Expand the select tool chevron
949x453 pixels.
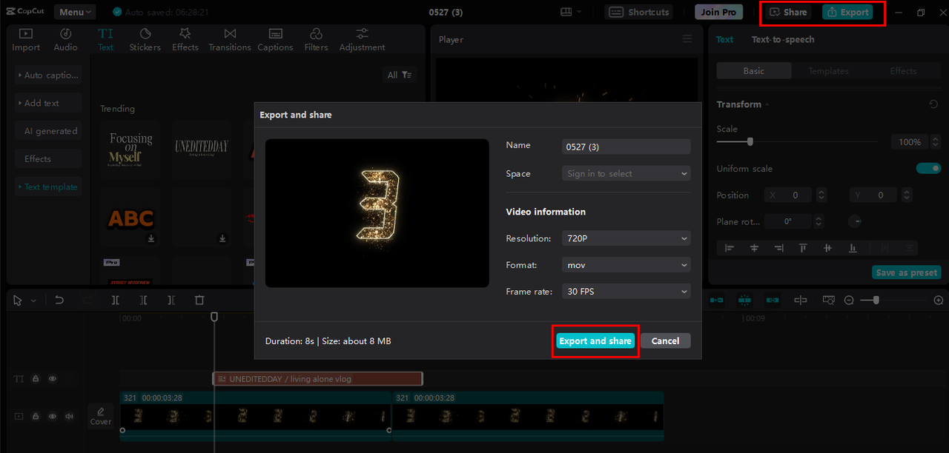[x=33, y=301]
